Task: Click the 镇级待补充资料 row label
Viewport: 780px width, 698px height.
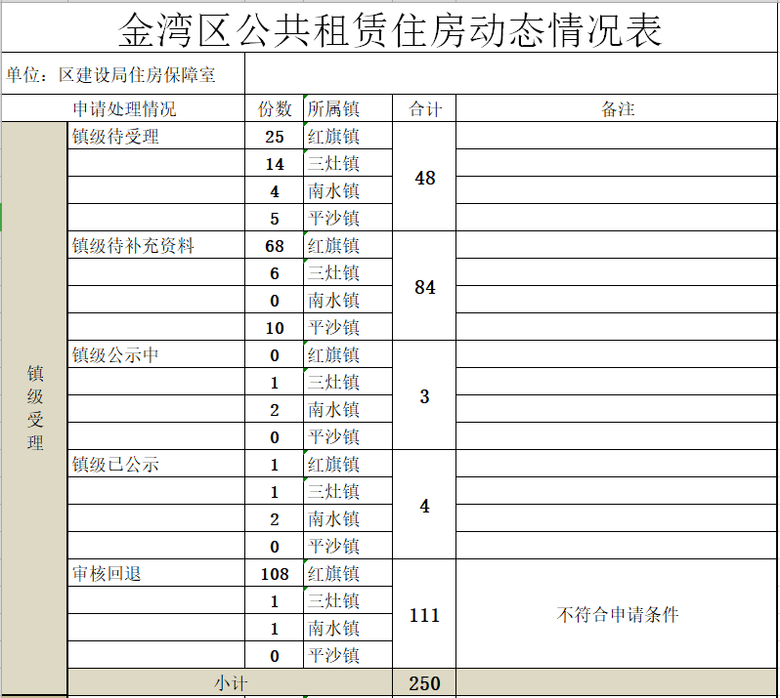Action: [133, 246]
